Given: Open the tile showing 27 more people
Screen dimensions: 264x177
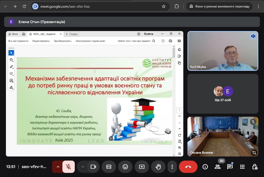Looking at the screenshot, I should (223, 94).
